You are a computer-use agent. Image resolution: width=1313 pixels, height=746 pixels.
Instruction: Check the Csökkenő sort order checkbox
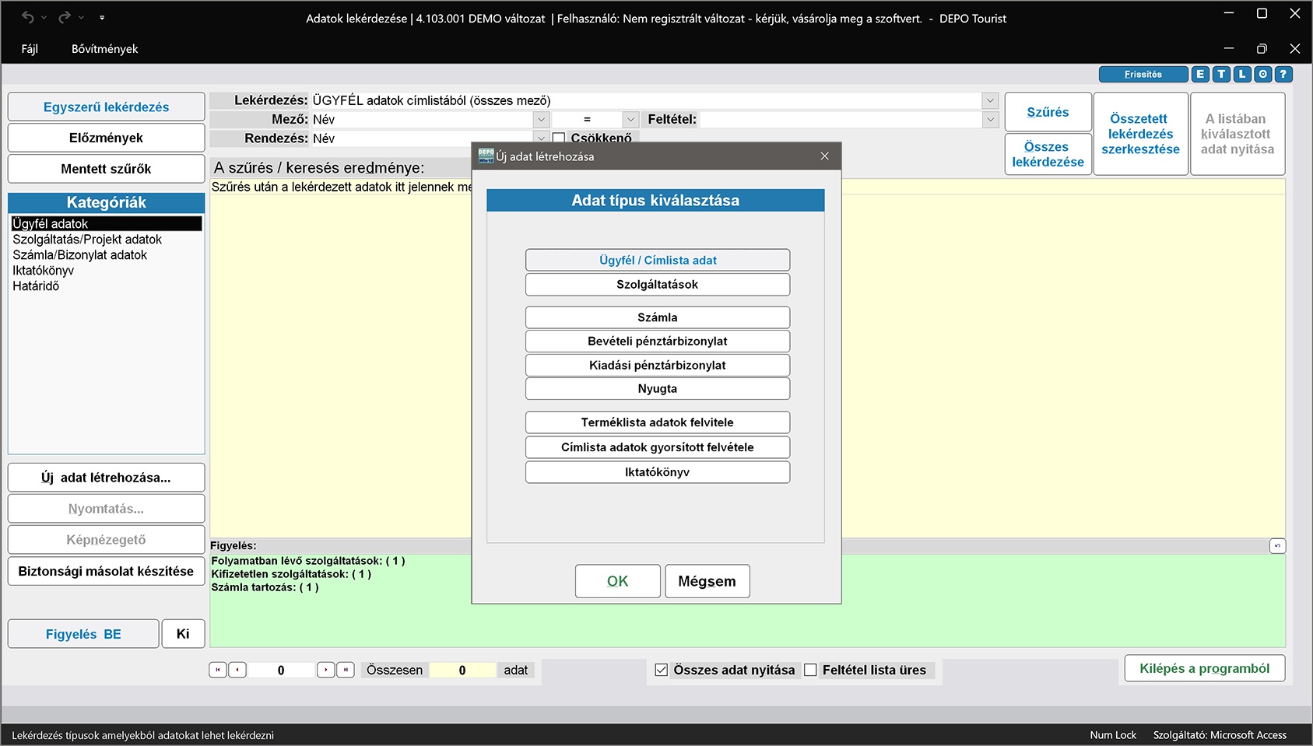(559, 138)
